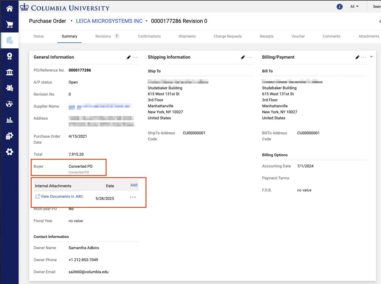Open the people with checkmark sidebar icon
Image resolution: width=381 pixels, height=284 pixels.
(x=9, y=88)
